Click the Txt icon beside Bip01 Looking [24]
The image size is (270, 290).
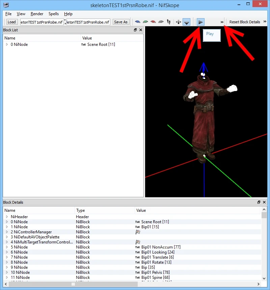point(137,252)
